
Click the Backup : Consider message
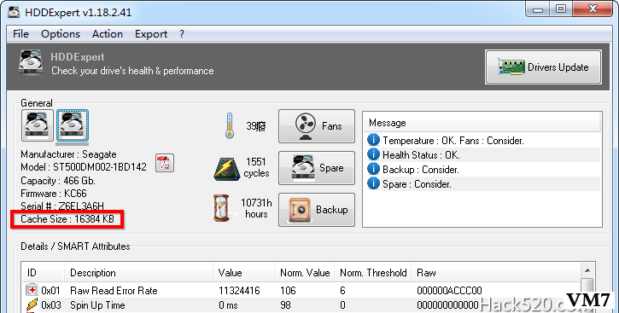coord(421,170)
